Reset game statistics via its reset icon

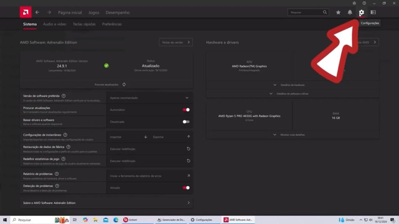coord(189,161)
